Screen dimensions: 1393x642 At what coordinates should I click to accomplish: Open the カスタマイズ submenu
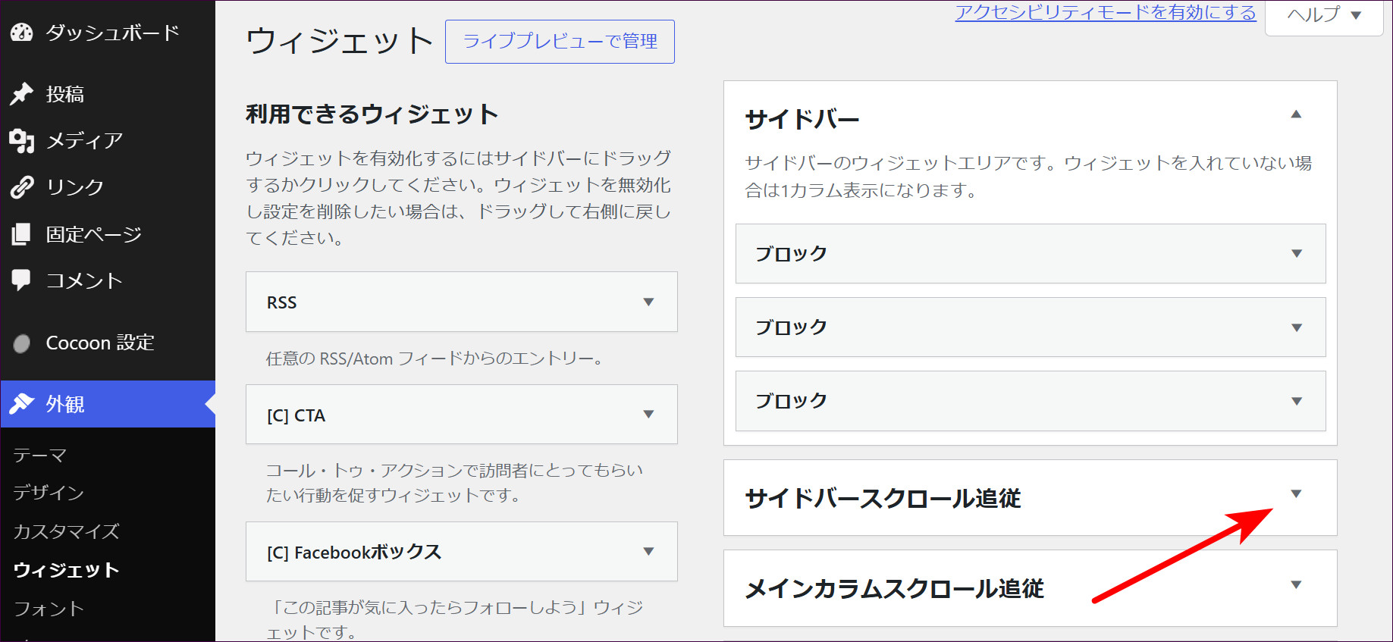coord(67,531)
